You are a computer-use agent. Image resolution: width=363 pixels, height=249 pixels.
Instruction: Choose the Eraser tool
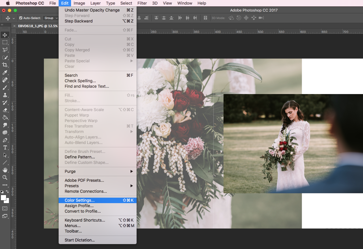(x=5, y=110)
